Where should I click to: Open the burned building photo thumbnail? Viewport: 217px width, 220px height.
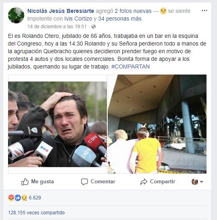[x=157, y=124]
